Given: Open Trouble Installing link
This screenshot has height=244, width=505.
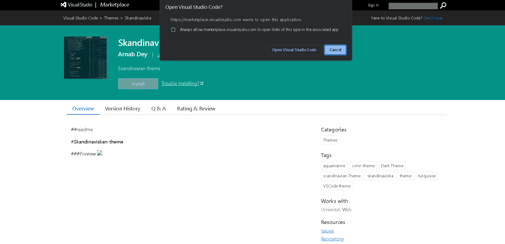Looking at the screenshot, I should [180, 83].
